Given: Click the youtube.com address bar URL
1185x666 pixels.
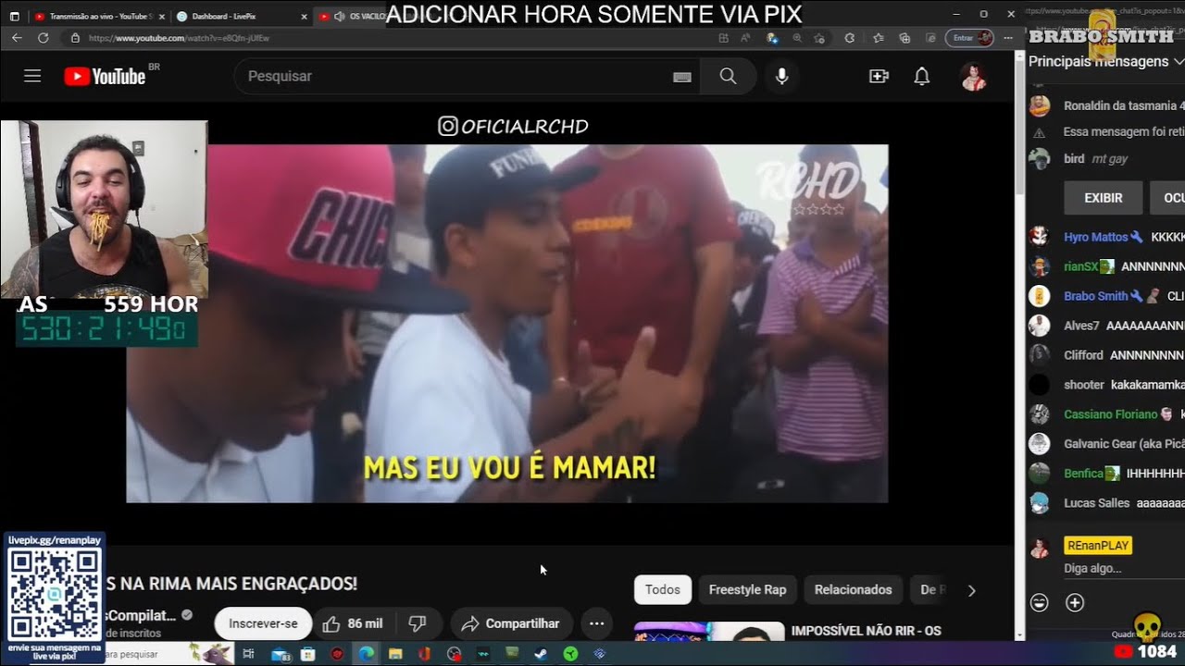Looking at the screenshot, I should coord(181,38).
